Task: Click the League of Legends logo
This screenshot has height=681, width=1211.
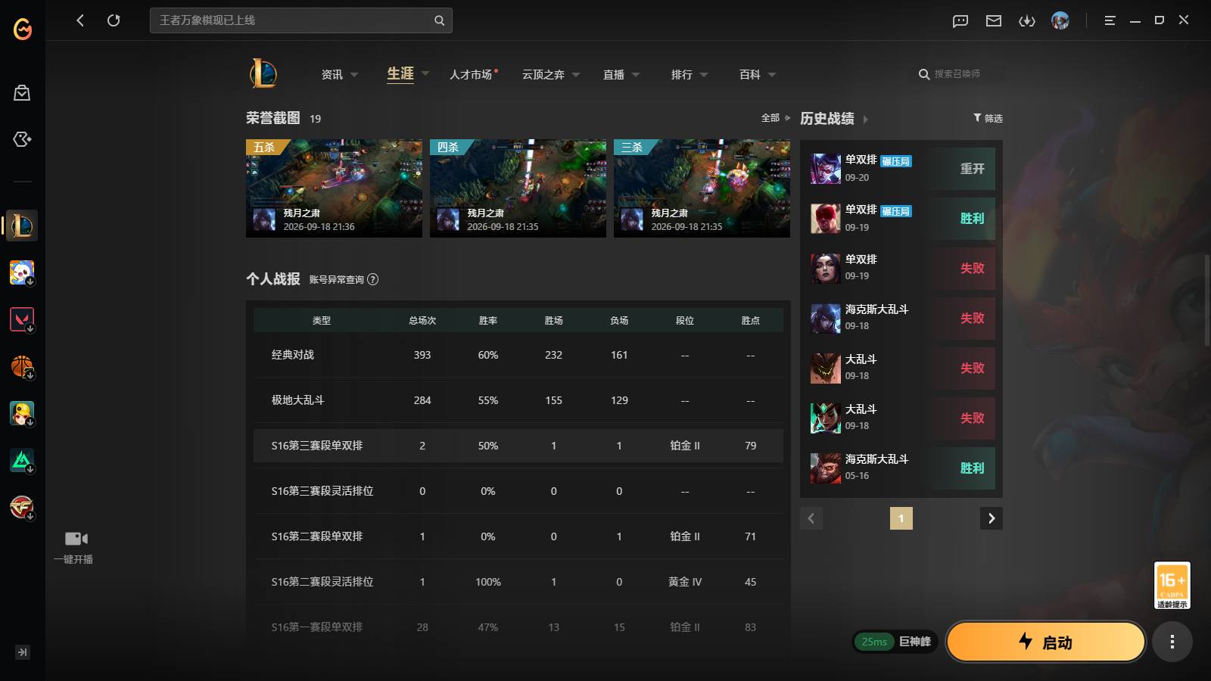Action: (263, 73)
